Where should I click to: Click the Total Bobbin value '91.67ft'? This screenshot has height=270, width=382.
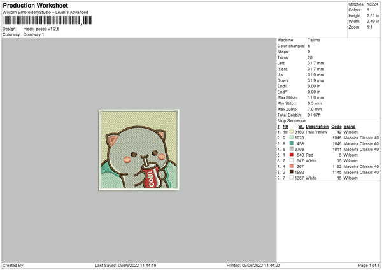(314, 115)
